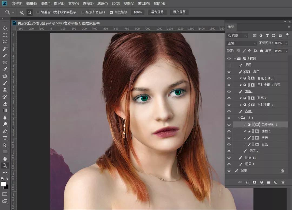Hide the 组 2 拷贝 group

click(229, 58)
